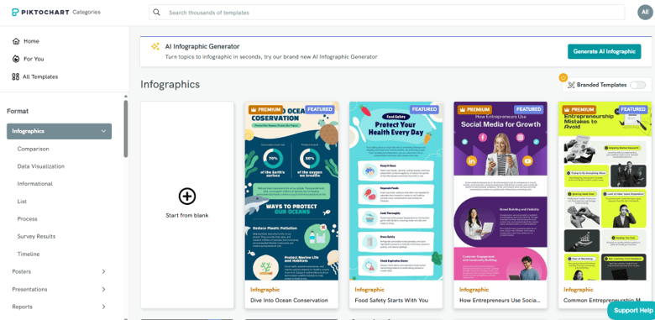The height and width of the screenshot is (320, 655).
Task: Open the Categories menu
Action: click(x=86, y=12)
